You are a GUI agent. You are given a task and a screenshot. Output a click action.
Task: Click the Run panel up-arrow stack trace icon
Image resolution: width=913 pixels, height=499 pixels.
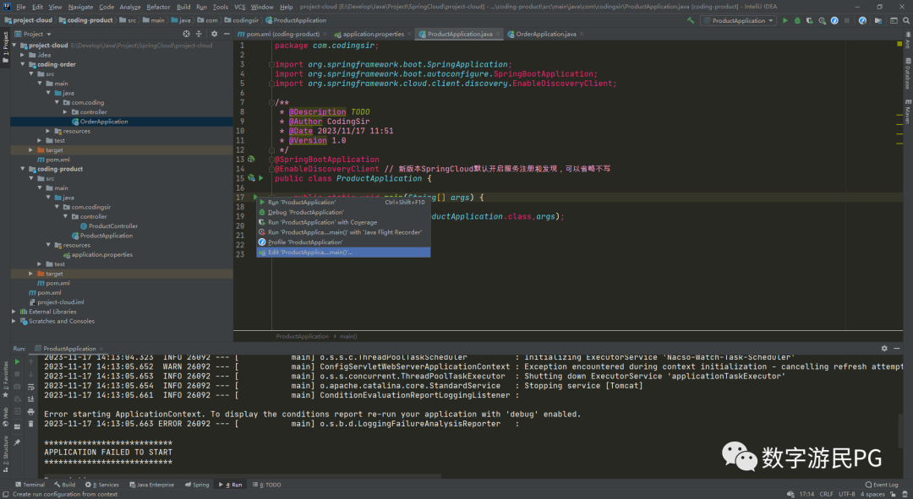click(x=31, y=361)
